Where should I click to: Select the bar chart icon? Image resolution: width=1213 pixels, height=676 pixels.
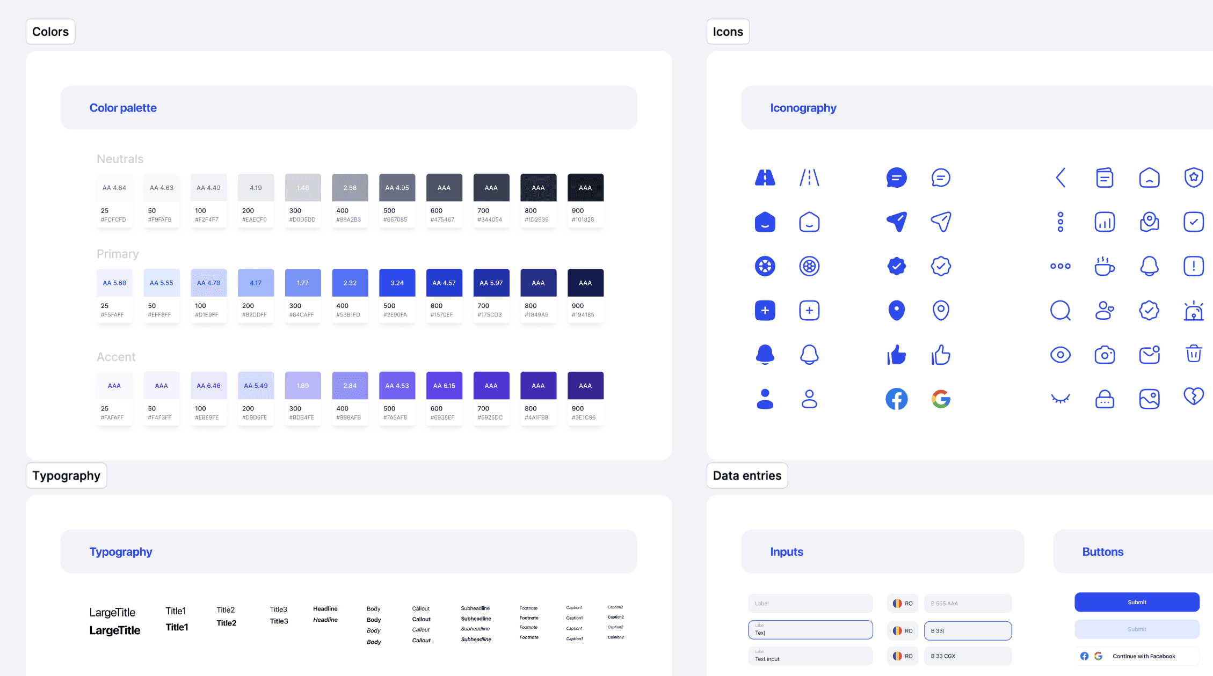tap(1105, 222)
